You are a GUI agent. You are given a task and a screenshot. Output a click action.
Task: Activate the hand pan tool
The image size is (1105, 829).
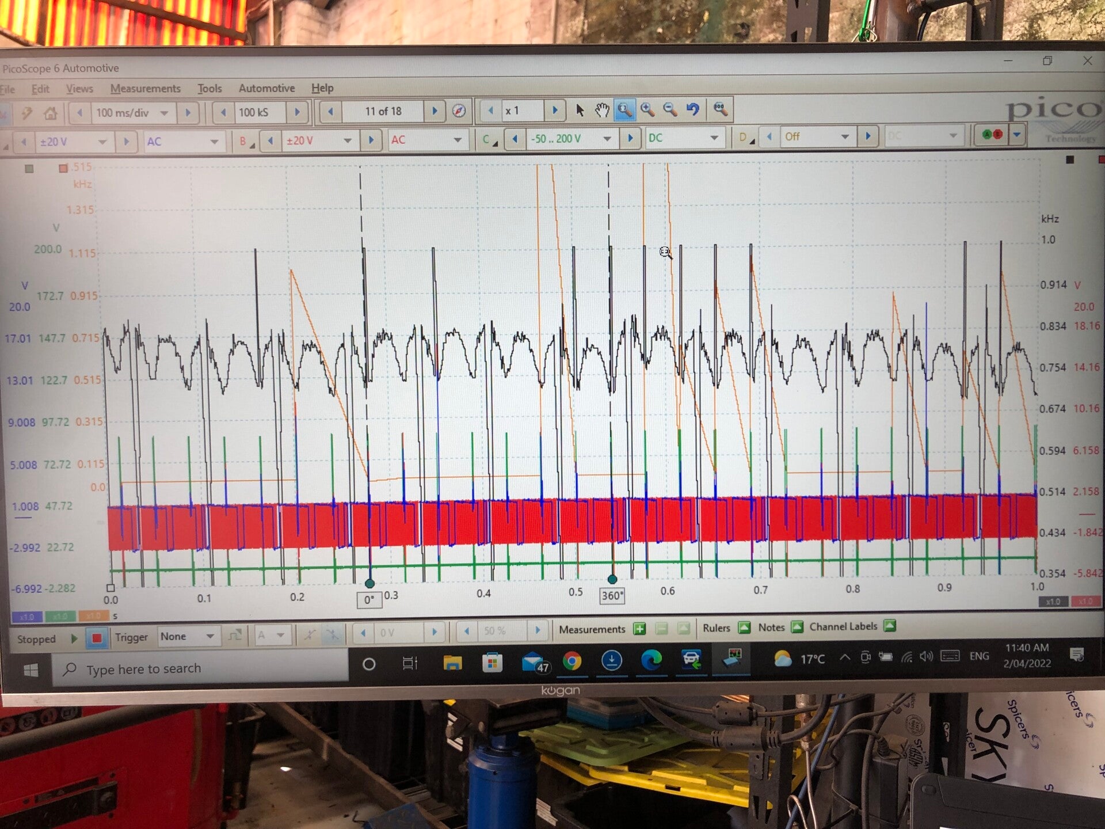click(602, 110)
